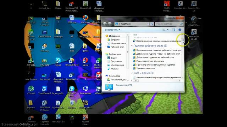Click the navigation pane vertical scrollbar
The image size is (227, 127).
128,52
